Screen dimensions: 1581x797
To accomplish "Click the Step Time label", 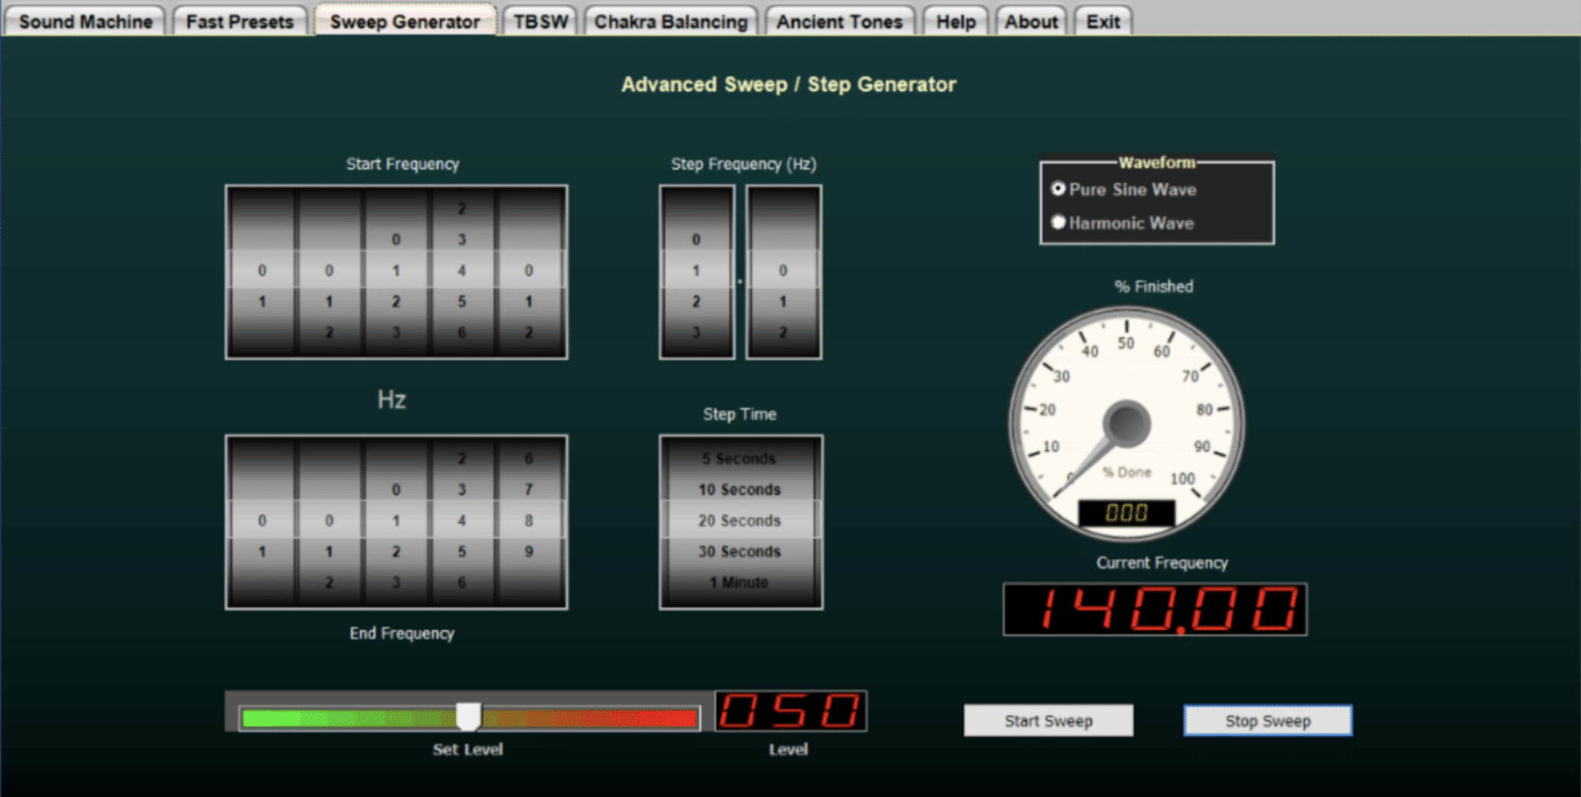I will coord(740,414).
